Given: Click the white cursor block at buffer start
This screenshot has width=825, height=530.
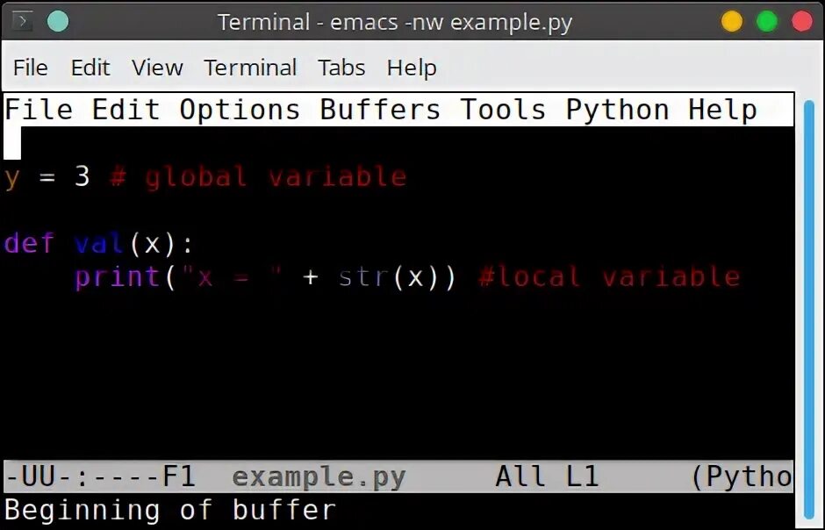Looking at the screenshot, I should click(x=12, y=143).
